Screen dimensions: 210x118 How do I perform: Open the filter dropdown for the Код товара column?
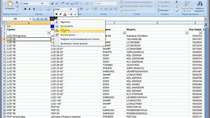pyautogui.click(x=200, y=33)
